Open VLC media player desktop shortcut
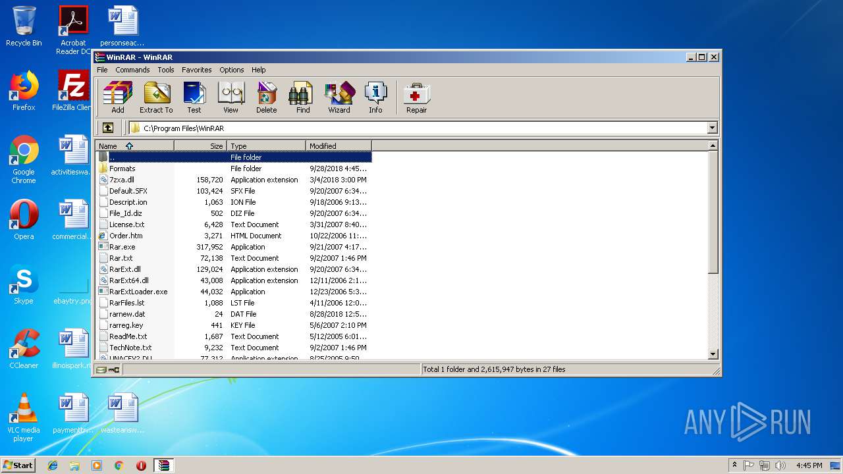 click(x=24, y=417)
